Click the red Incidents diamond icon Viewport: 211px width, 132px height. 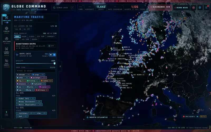click(184, 116)
